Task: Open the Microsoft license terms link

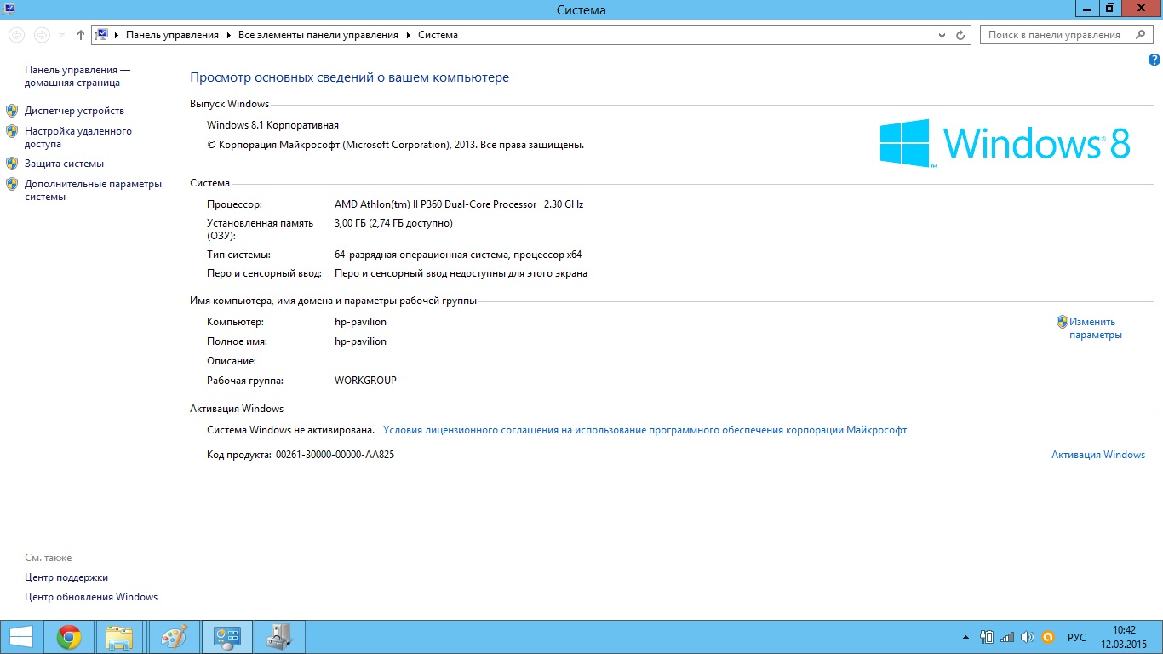Action: tap(645, 430)
